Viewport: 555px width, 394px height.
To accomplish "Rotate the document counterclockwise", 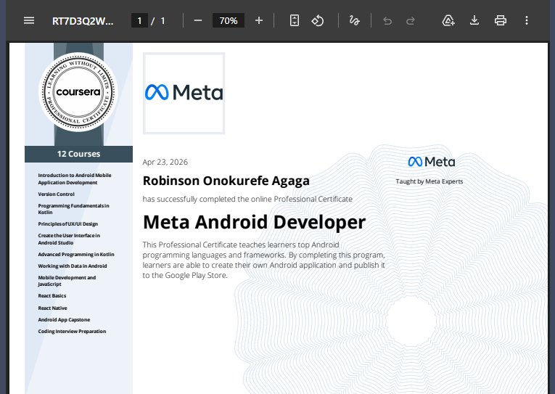I will [x=318, y=20].
